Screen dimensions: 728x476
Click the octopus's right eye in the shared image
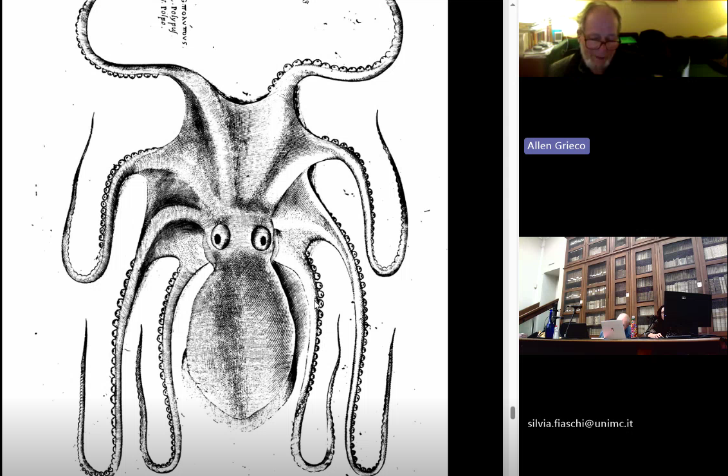pos(261,238)
